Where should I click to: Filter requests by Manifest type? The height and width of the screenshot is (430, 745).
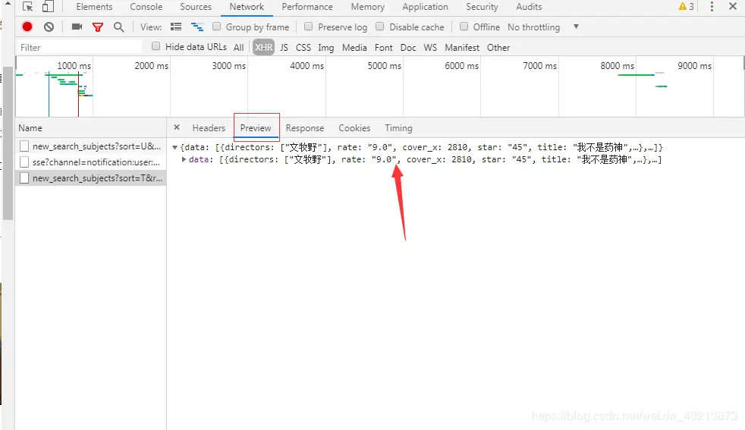coord(462,47)
